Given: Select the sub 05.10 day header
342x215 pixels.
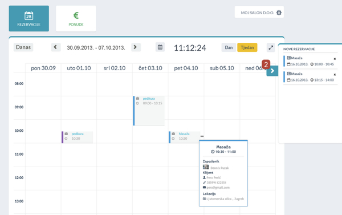Looking at the screenshot, I should coord(222,68).
